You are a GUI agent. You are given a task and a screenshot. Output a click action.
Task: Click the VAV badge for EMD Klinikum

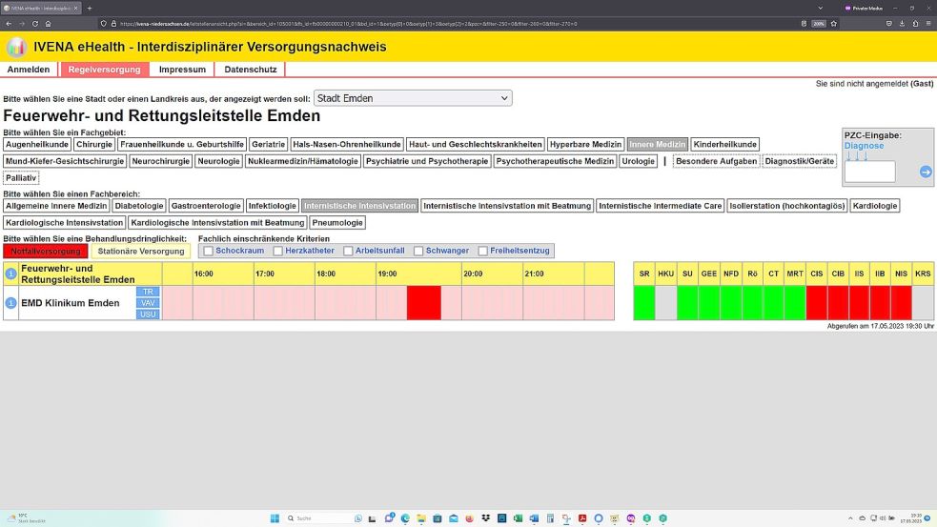pos(148,303)
